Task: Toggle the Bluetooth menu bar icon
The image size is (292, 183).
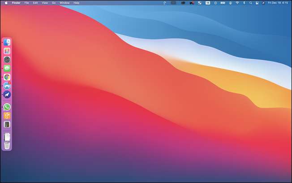Action: [x=244, y=3]
